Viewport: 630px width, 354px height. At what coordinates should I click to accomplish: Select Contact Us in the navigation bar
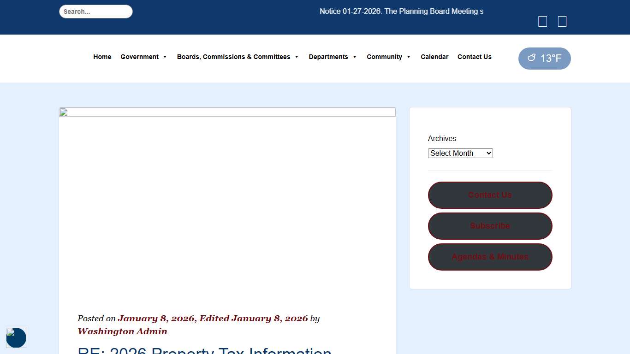474,57
